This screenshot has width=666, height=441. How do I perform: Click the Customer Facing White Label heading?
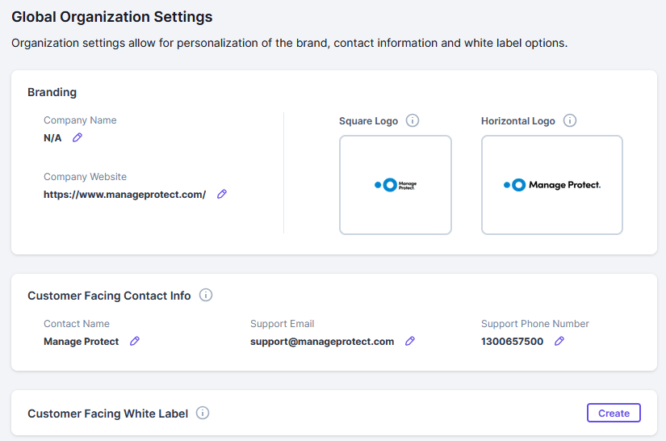(108, 414)
